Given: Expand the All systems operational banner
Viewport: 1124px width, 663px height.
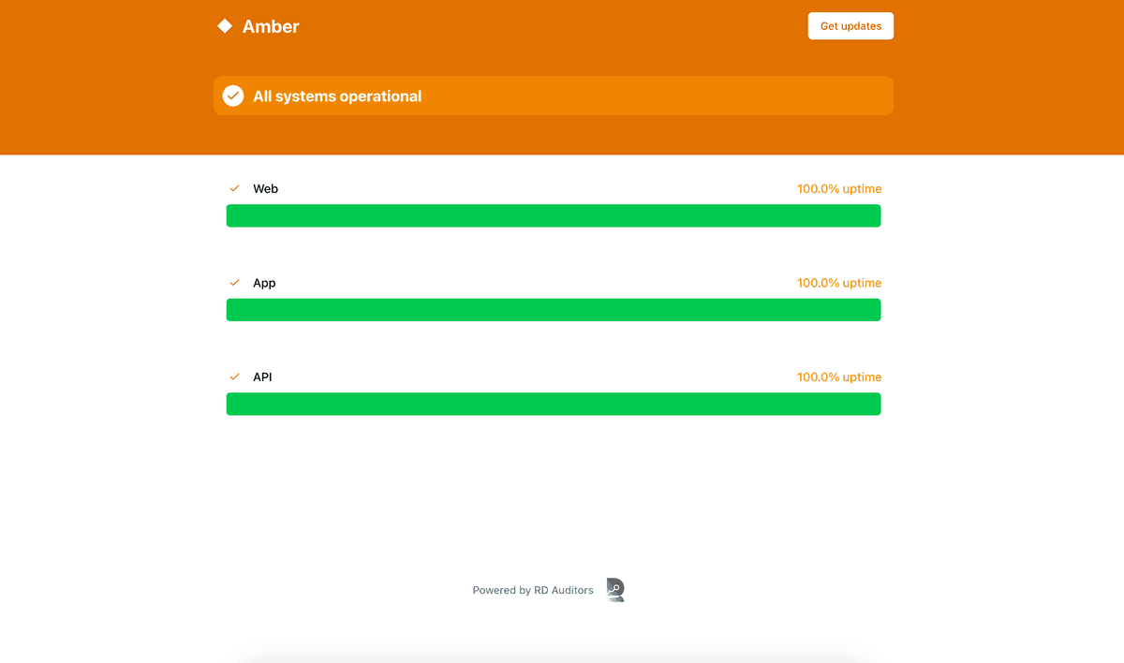Looking at the screenshot, I should click(x=553, y=95).
